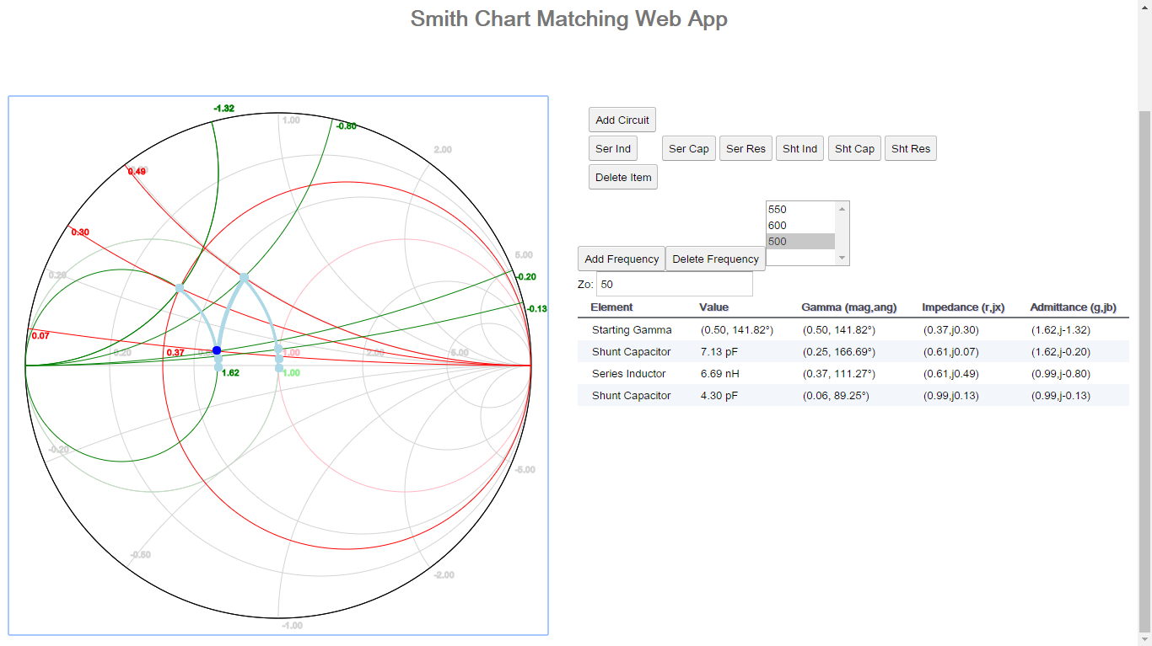Select the 600 frequency in the list

800,226
